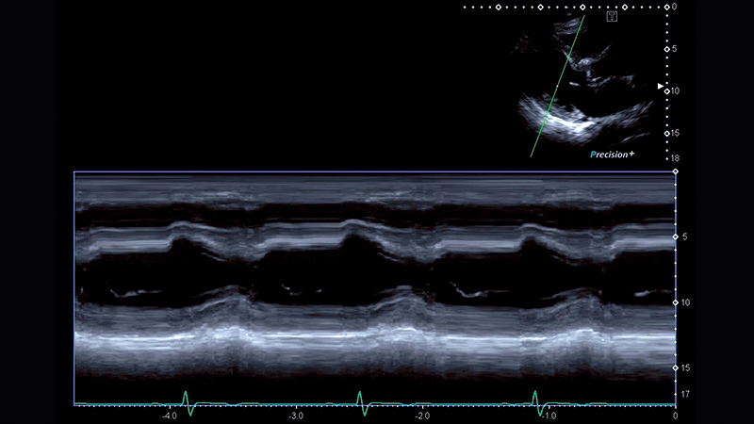Click the 5 cm marker on M-mode depth scale
754x424 pixels.
(x=675, y=237)
